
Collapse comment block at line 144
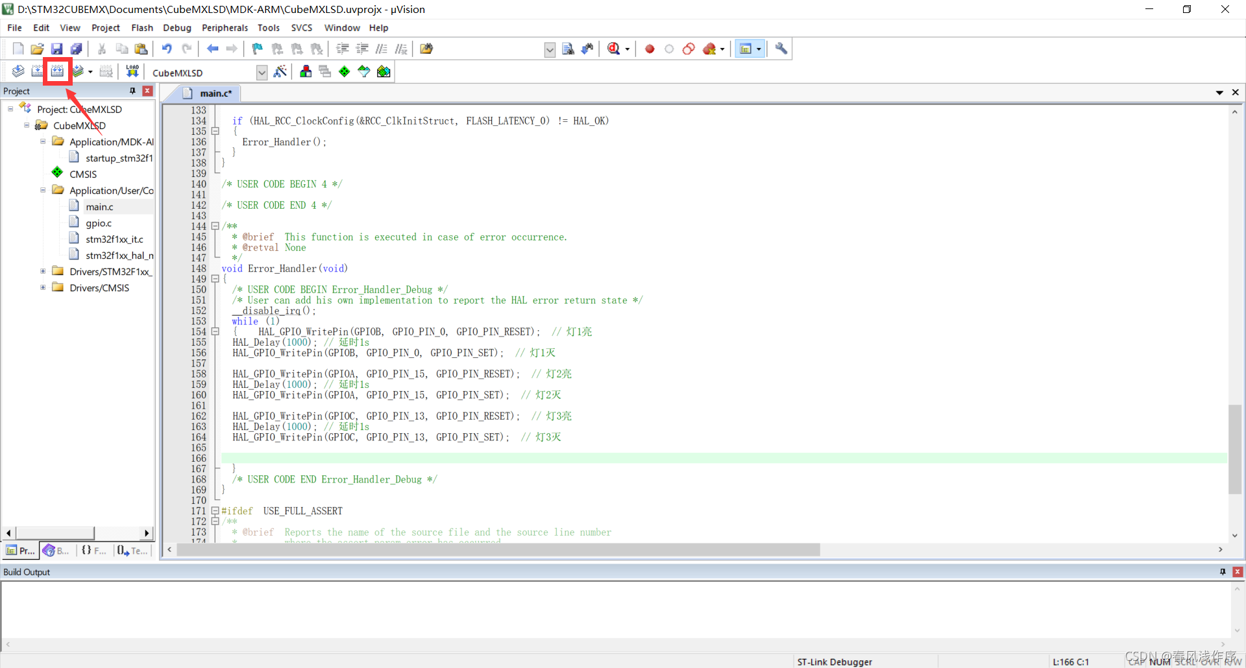point(215,226)
